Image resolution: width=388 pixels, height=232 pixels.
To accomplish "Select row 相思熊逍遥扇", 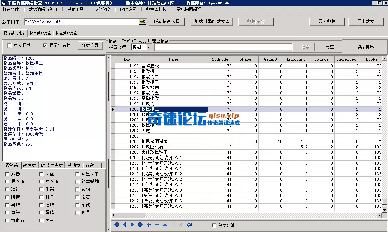I will point(248,142).
